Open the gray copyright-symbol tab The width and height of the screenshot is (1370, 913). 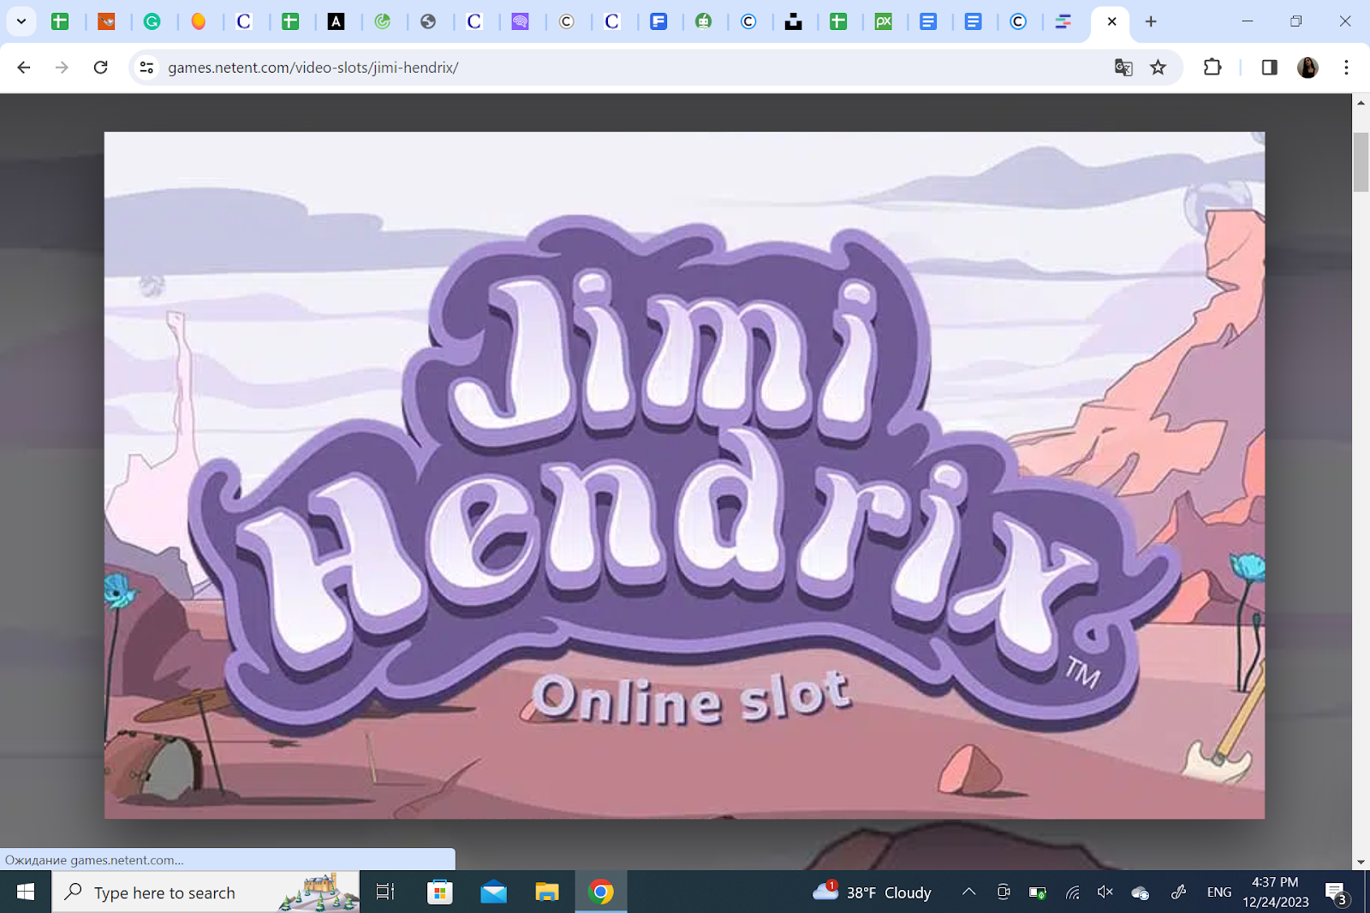pos(566,21)
